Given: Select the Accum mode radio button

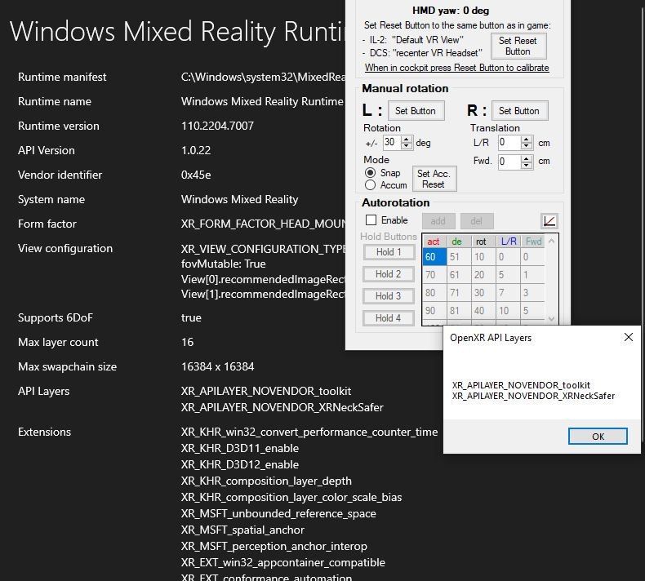Looking at the screenshot, I should tap(370, 185).
